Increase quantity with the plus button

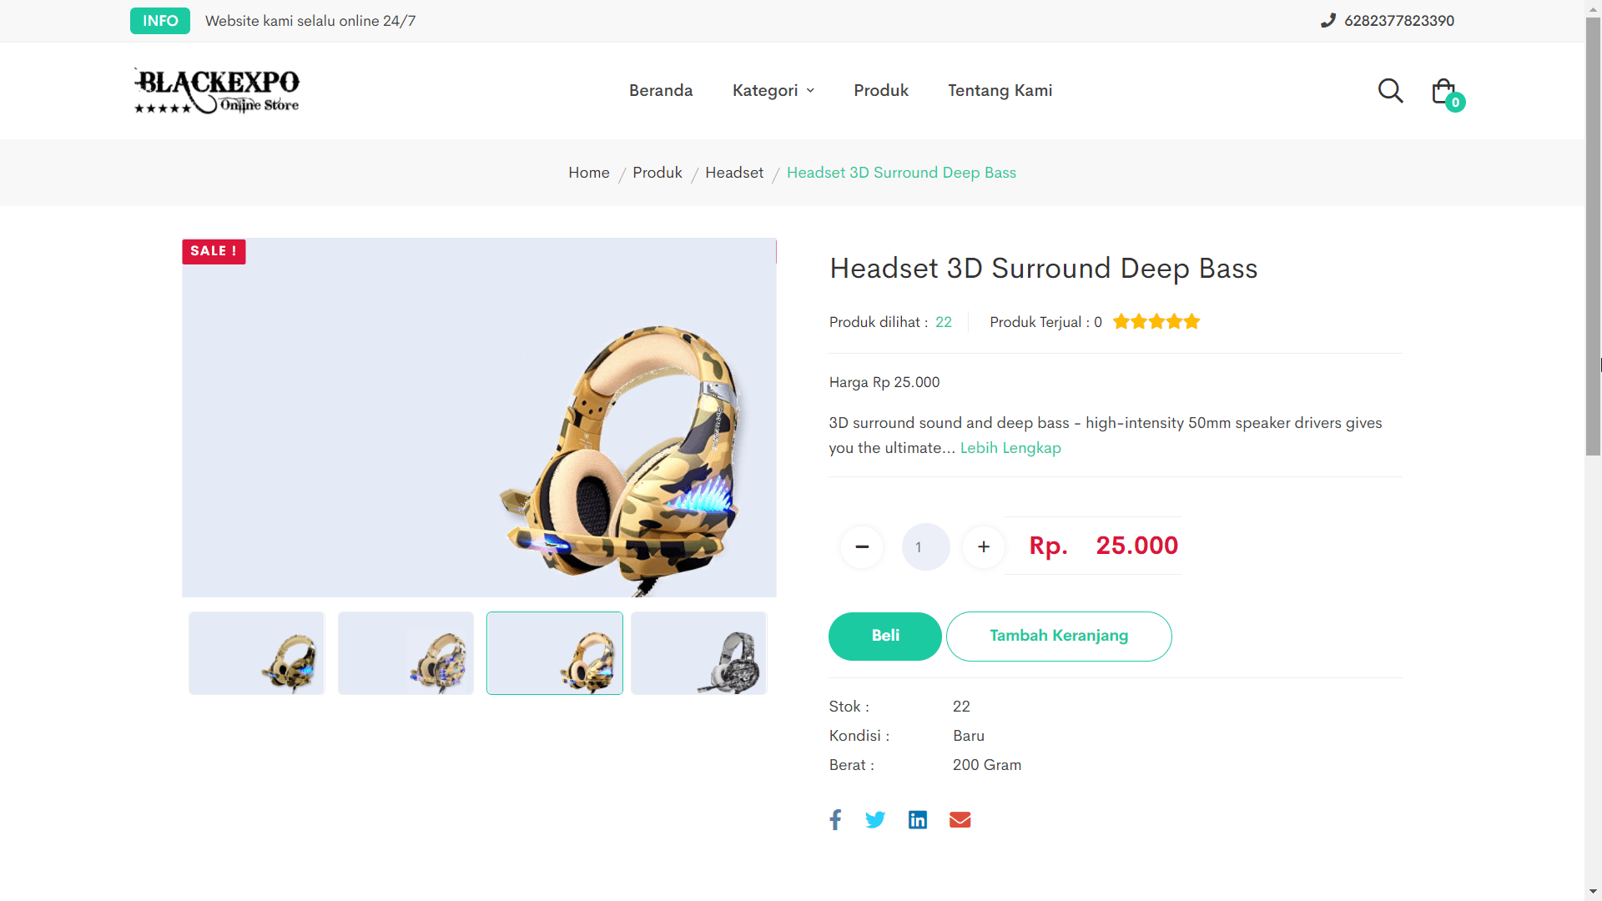pyautogui.click(x=984, y=546)
